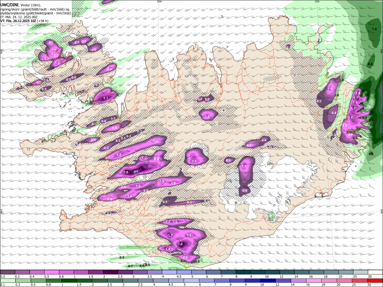The height and width of the screenshot is (287, 383).
Task: Click the pink 0.5–0.8 swatch in upper legend row
Action: [x=51, y=272]
